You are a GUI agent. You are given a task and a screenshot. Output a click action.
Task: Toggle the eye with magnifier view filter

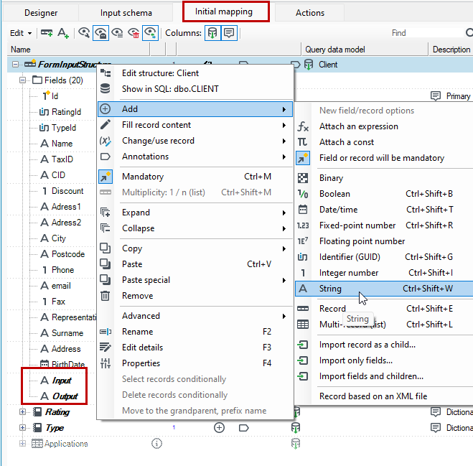(x=84, y=33)
